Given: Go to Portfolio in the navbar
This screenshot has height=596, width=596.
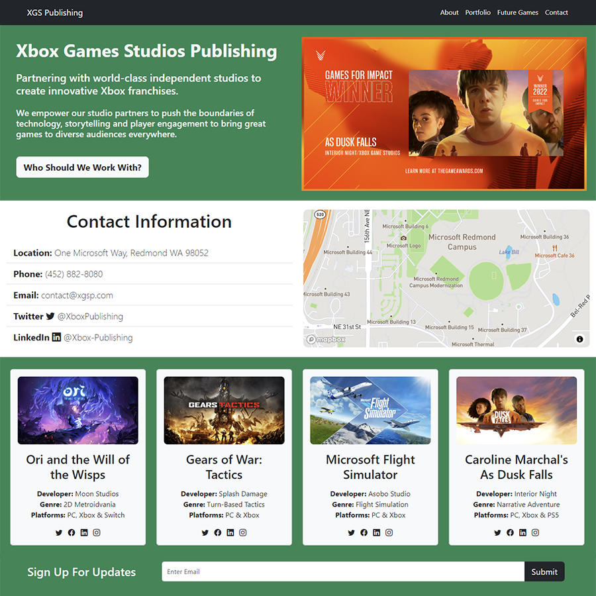Looking at the screenshot, I should click(477, 13).
